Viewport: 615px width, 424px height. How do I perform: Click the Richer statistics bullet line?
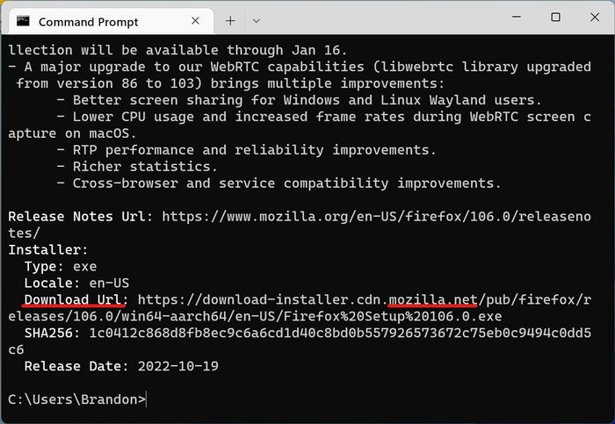pyautogui.click(x=137, y=167)
